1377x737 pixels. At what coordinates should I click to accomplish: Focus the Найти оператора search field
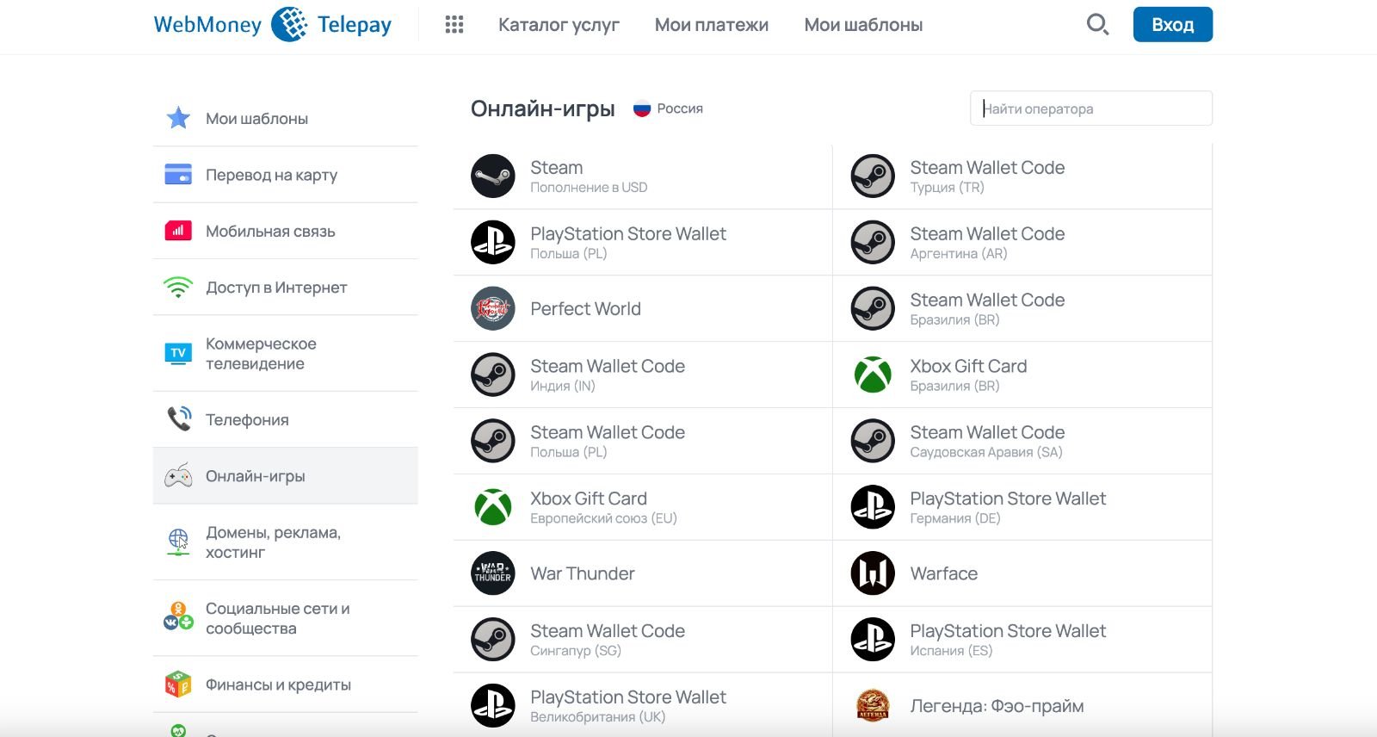(1091, 108)
